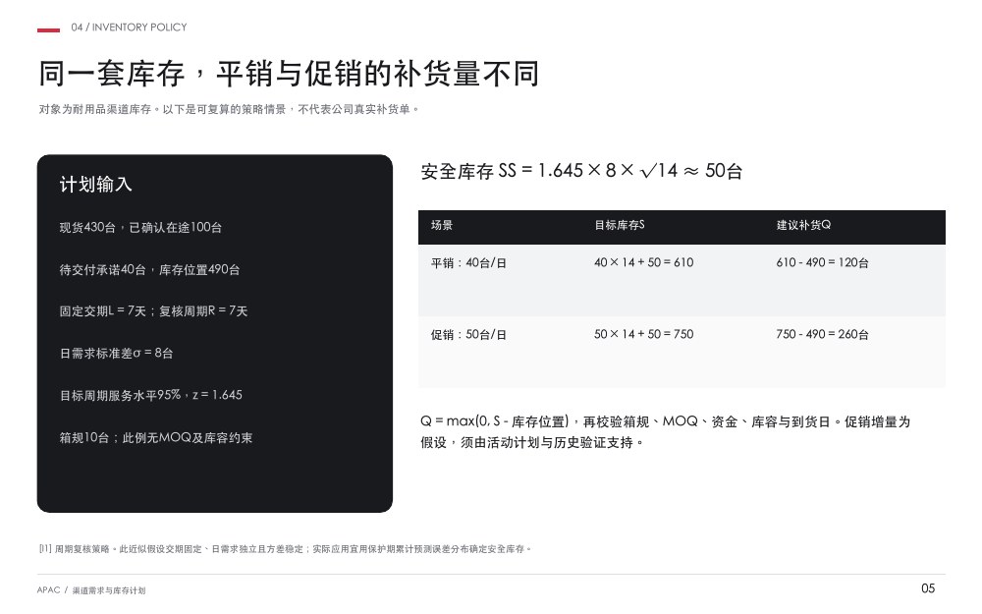Select the cell '平销：40台/日'
Viewport: 982px width, 614px height.
(x=468, y=263)
